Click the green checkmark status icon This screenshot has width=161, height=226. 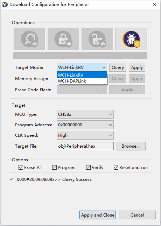pyautogui.click(x=12, y=179)
